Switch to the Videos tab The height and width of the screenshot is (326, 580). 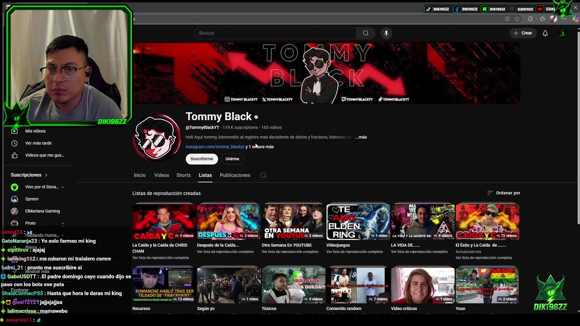pyautogui.click(x=161, y=175)
